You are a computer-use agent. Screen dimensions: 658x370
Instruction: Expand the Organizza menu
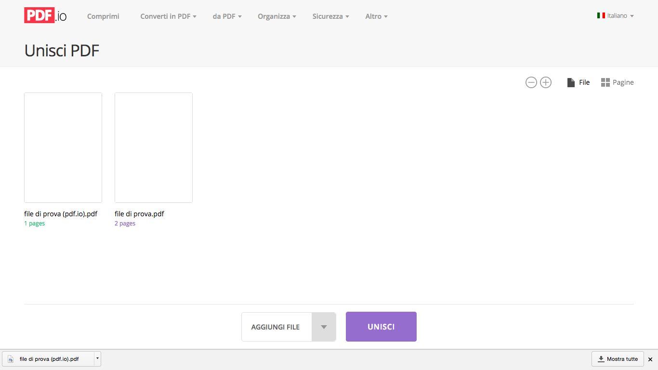pos(277,16)
